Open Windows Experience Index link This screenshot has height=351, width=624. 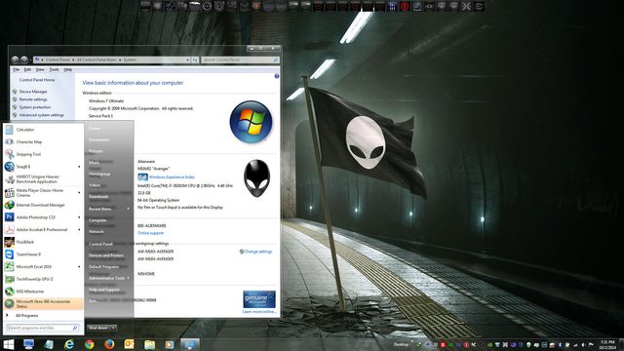point(172,177)
